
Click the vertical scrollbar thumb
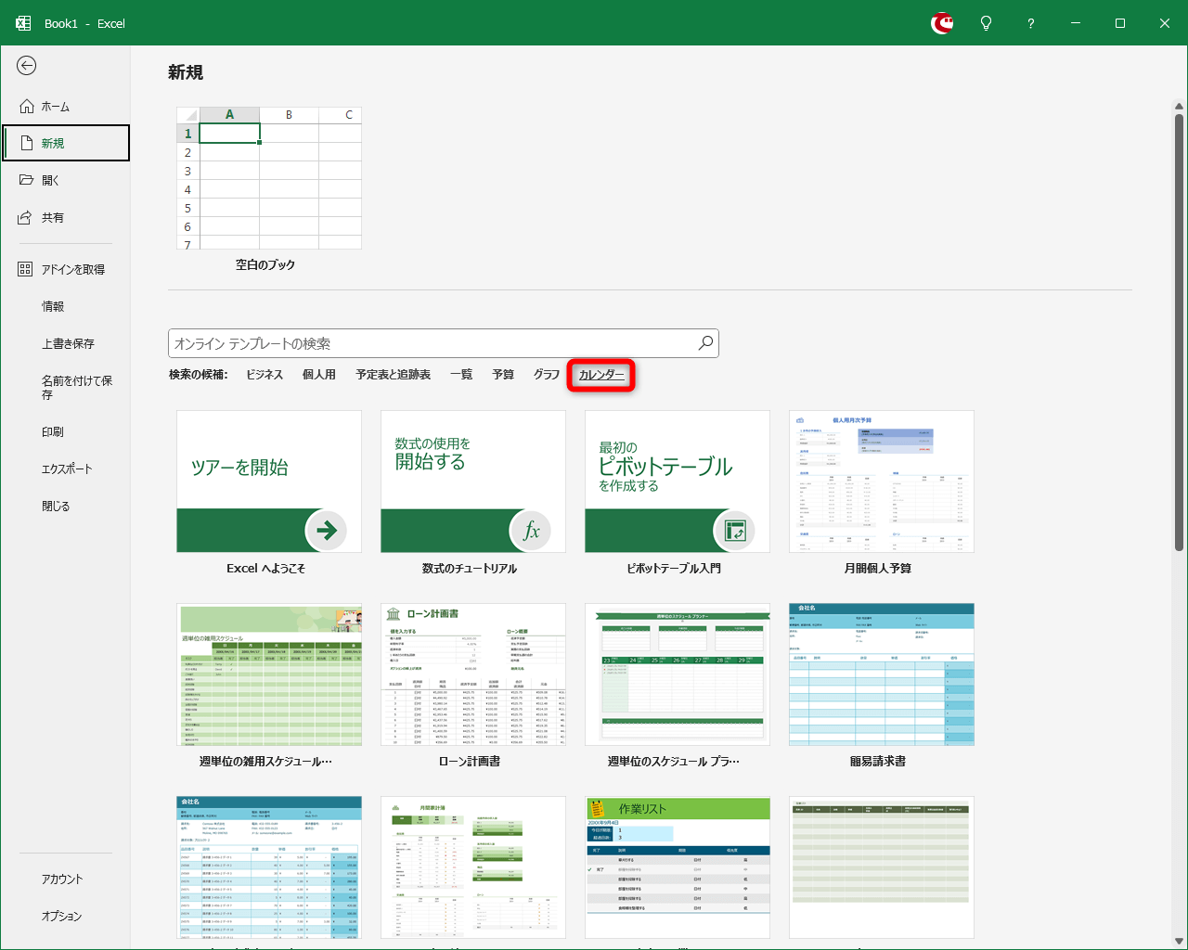tap(1179, 332)
